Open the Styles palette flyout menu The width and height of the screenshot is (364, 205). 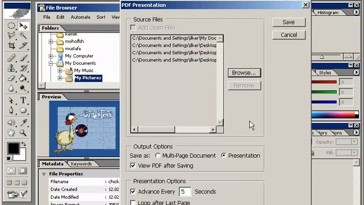point(357,72)
